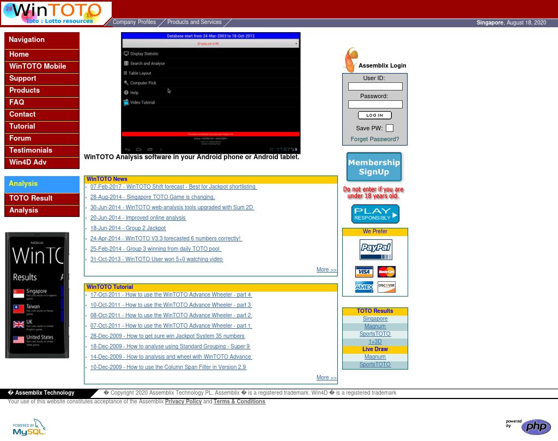Enable the Save PW checkbox
Screen dimensions: 558x441
389,128
